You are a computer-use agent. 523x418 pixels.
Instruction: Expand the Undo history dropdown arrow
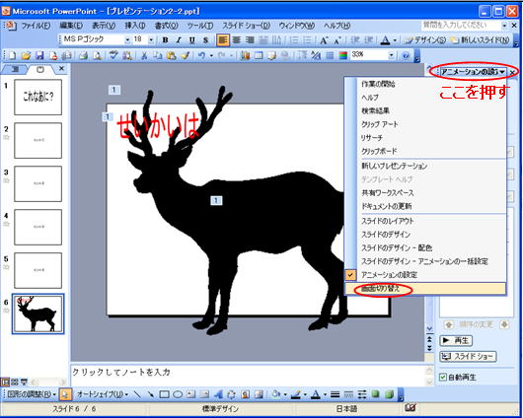[211, 55]
